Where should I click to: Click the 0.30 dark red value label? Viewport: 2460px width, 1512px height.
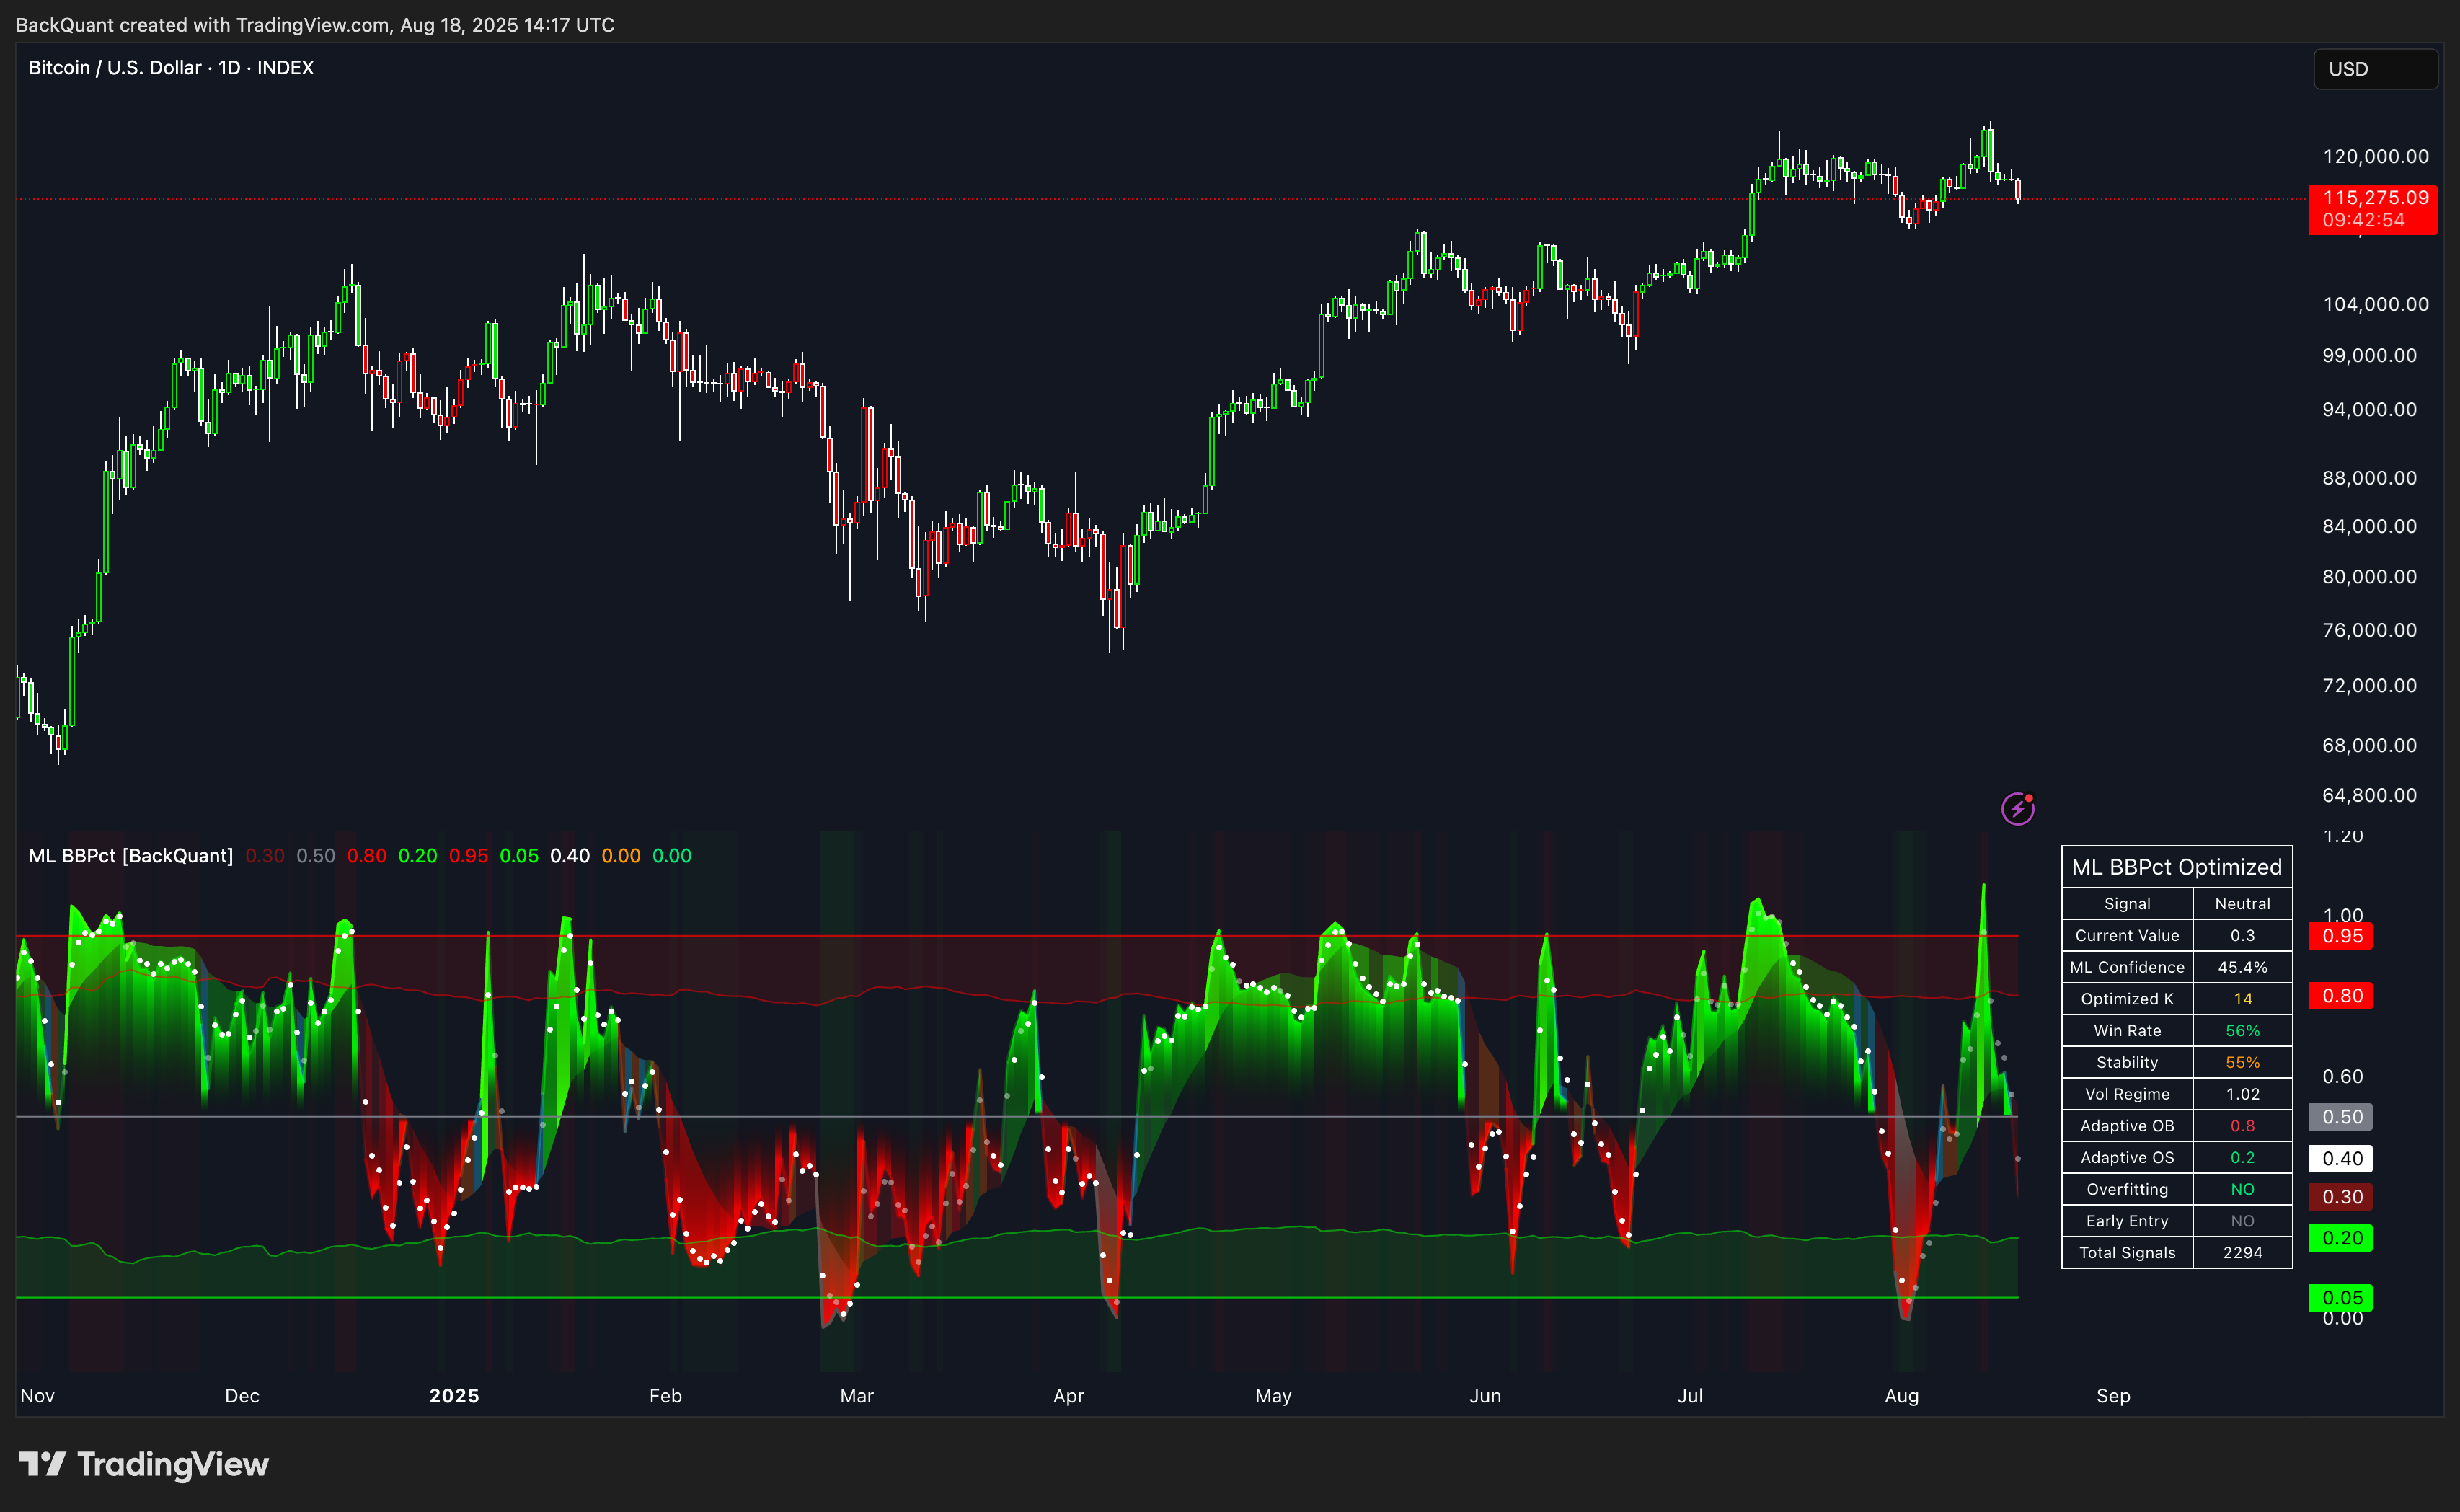(2341, 1197)
